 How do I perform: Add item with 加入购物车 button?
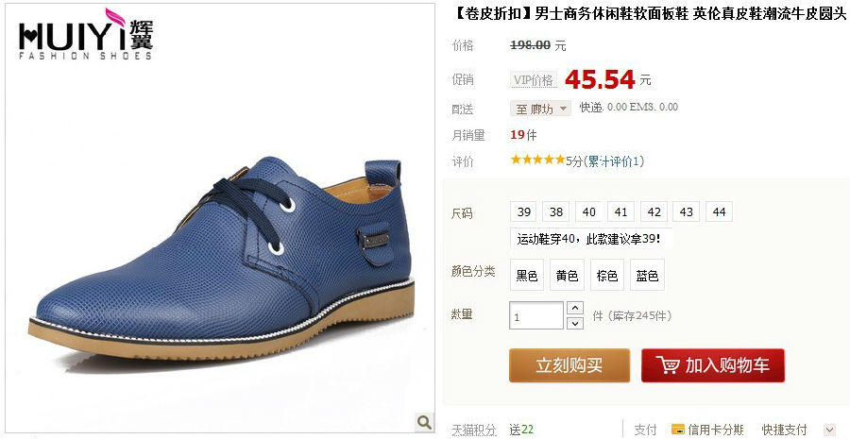pyautogui.click(x=713, y=365)
